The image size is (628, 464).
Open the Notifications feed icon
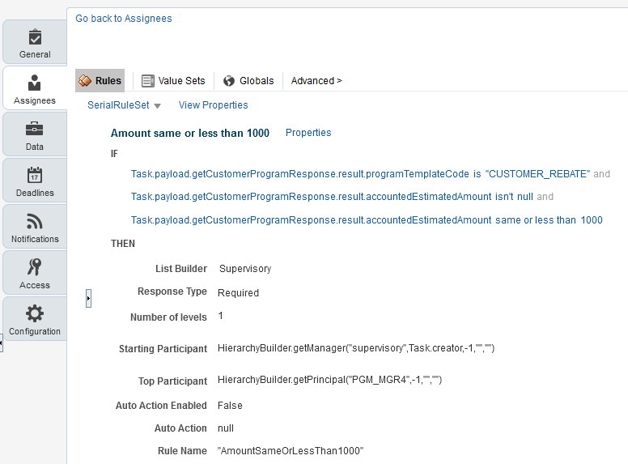tap(35, 221)
